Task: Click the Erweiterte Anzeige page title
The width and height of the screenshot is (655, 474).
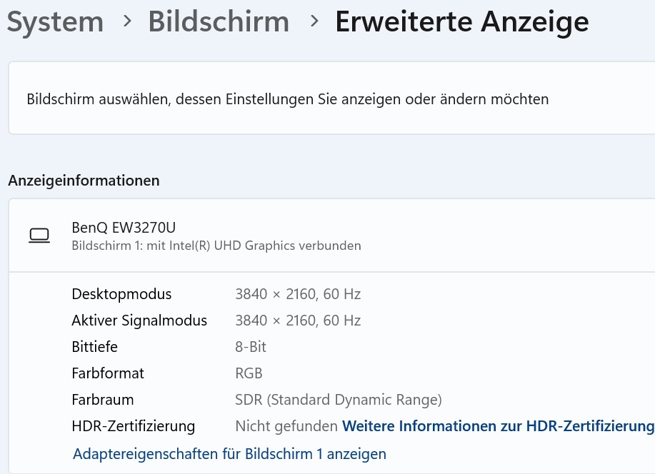Action: (461, 22)
